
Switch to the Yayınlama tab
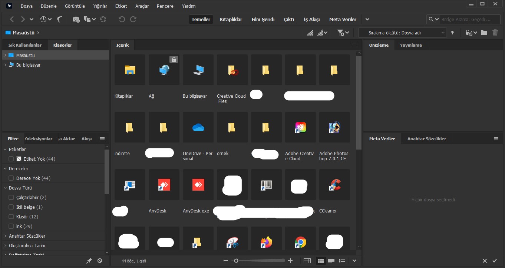pos(410,45)
